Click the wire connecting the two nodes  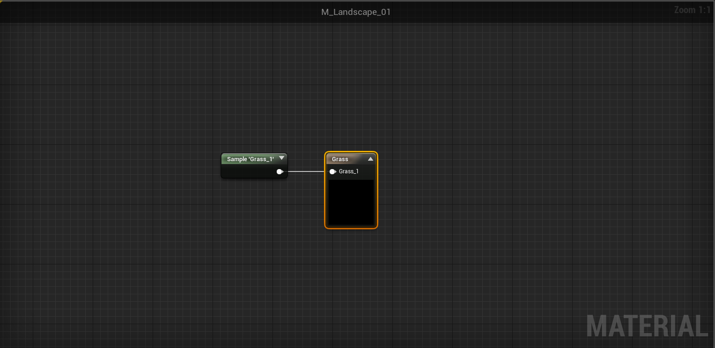pyautogui.click(x=307, y=171)
